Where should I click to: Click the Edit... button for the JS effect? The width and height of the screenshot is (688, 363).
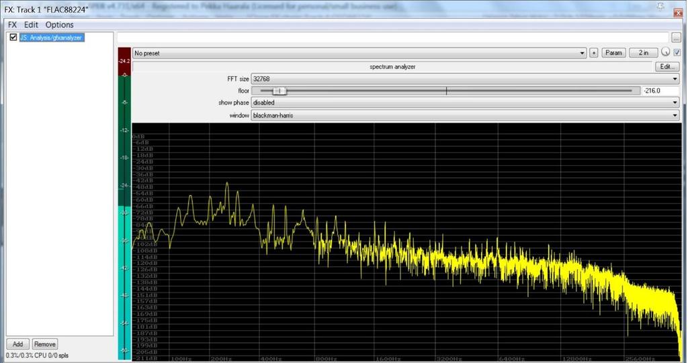[667, 66]
